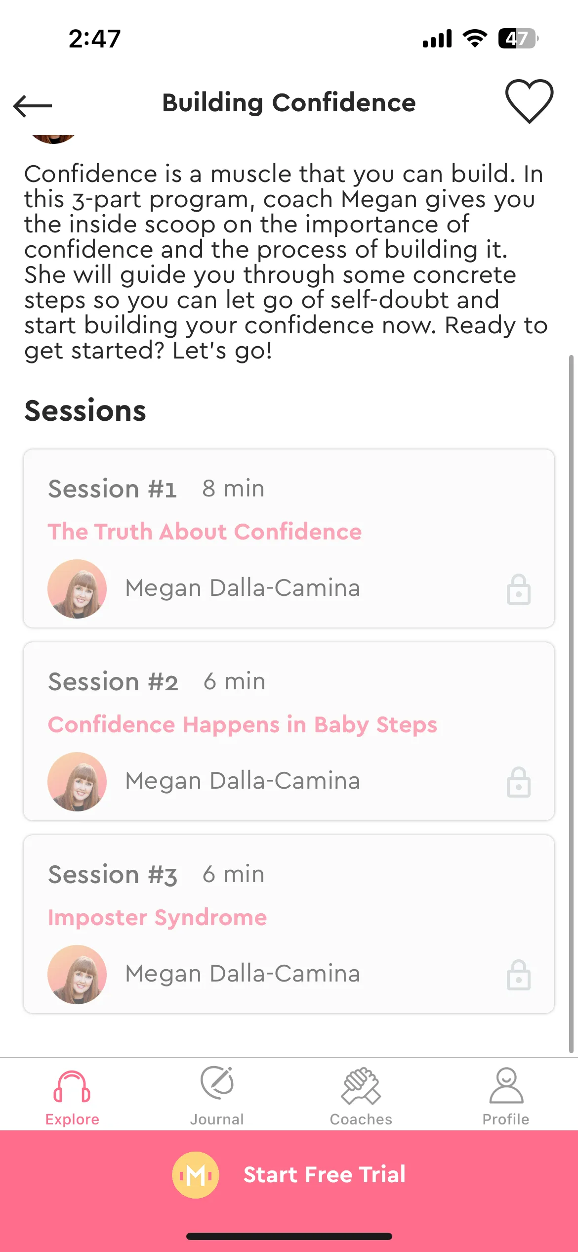Tap the battery indicator in status bar

pos(518,39)
